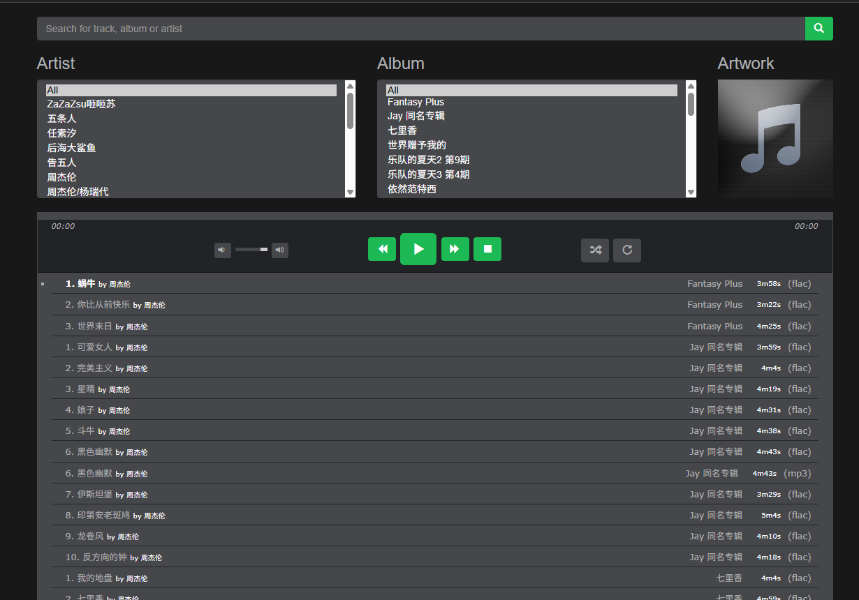Select artist 周杰伦 in the Artist list
The image size is (859, 600).
[x=61, y=177]
